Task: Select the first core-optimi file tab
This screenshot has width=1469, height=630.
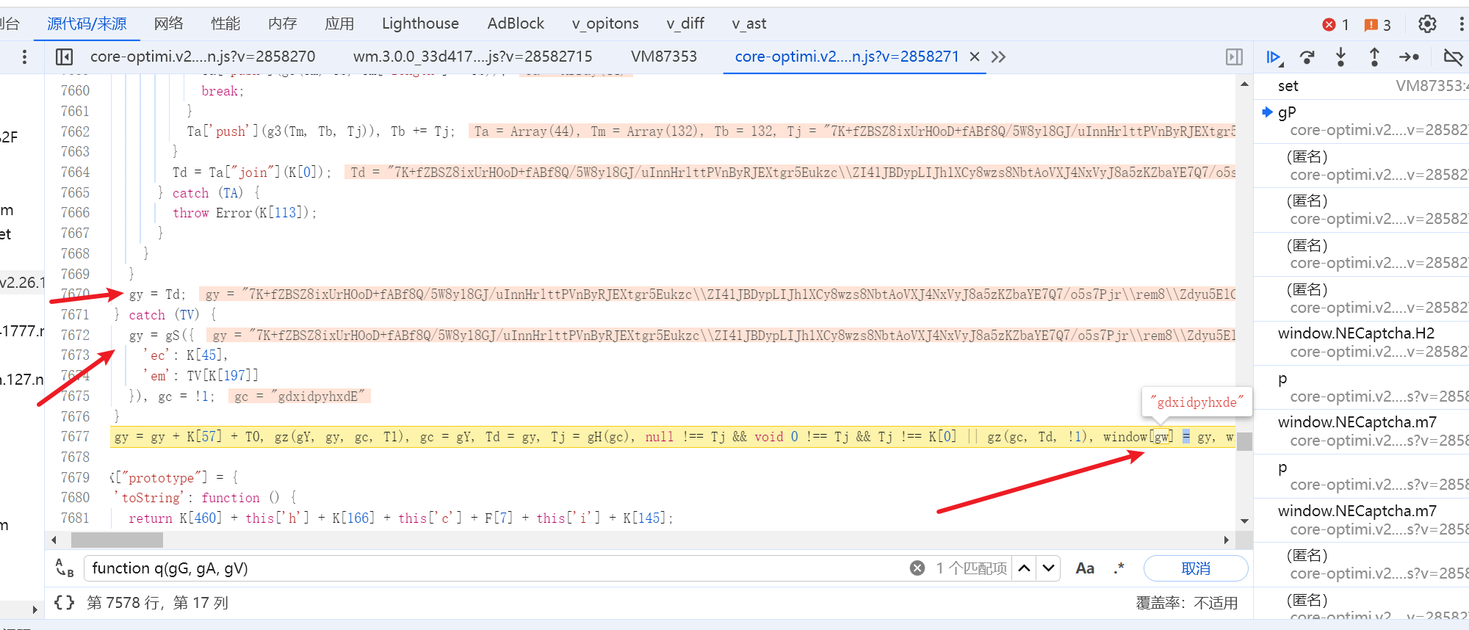Action: [x=203, y=57]
